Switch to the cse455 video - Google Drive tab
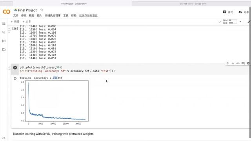The width and height of the screenshot is (251, 141). (193, 4)
